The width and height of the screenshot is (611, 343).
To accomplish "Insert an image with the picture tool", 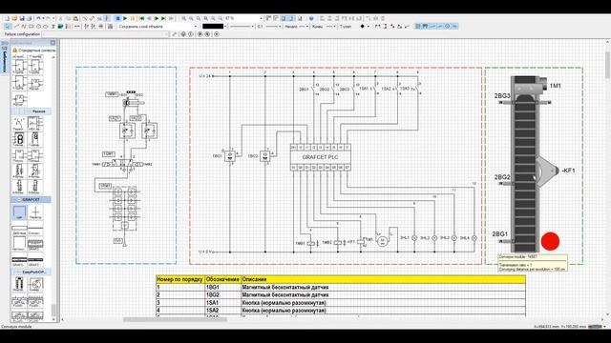I will pyautogui.click(x=60, y=27).
